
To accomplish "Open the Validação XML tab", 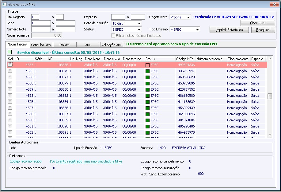I will click(112, 45).
